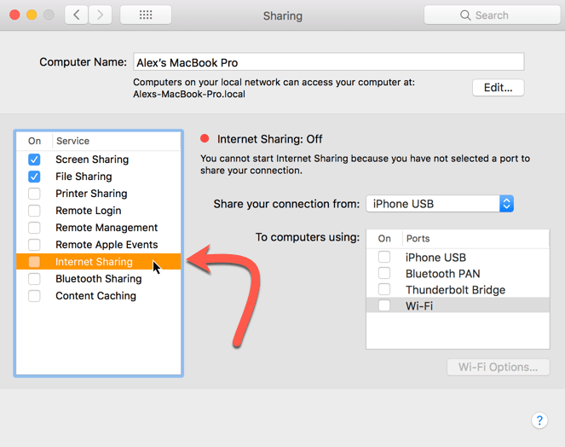Enable Printer Sharing checkbox
The width and height of the screenshot is (565, 447).
[34, 194]
